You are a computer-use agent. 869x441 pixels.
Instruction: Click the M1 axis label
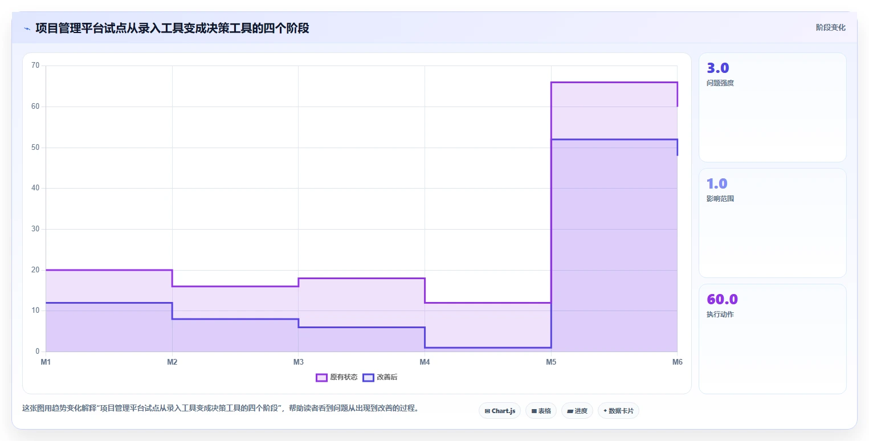[x=46, y=362]
